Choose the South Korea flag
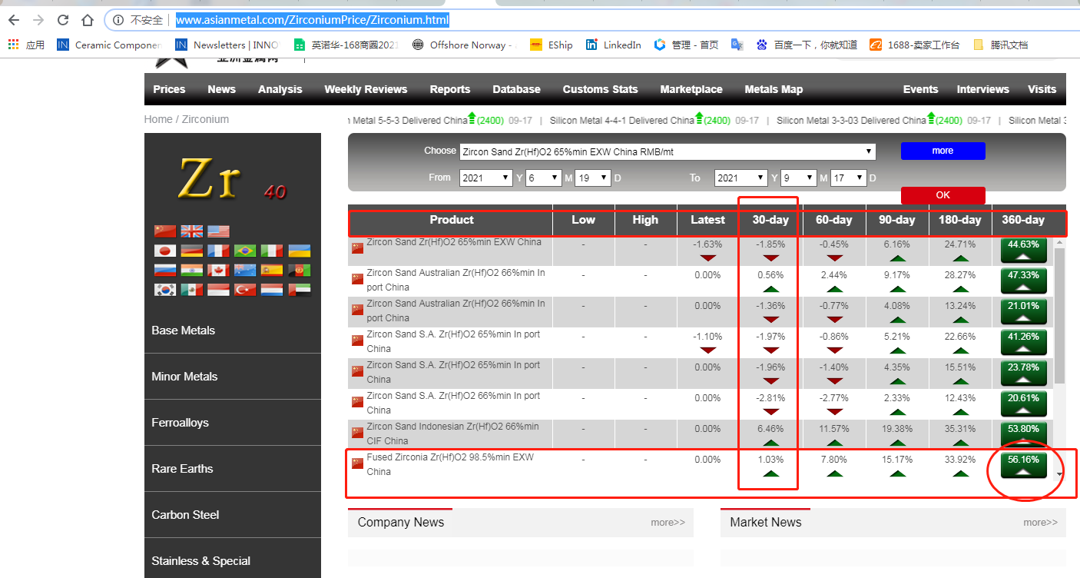1080x578 pixels. point(165,290)
